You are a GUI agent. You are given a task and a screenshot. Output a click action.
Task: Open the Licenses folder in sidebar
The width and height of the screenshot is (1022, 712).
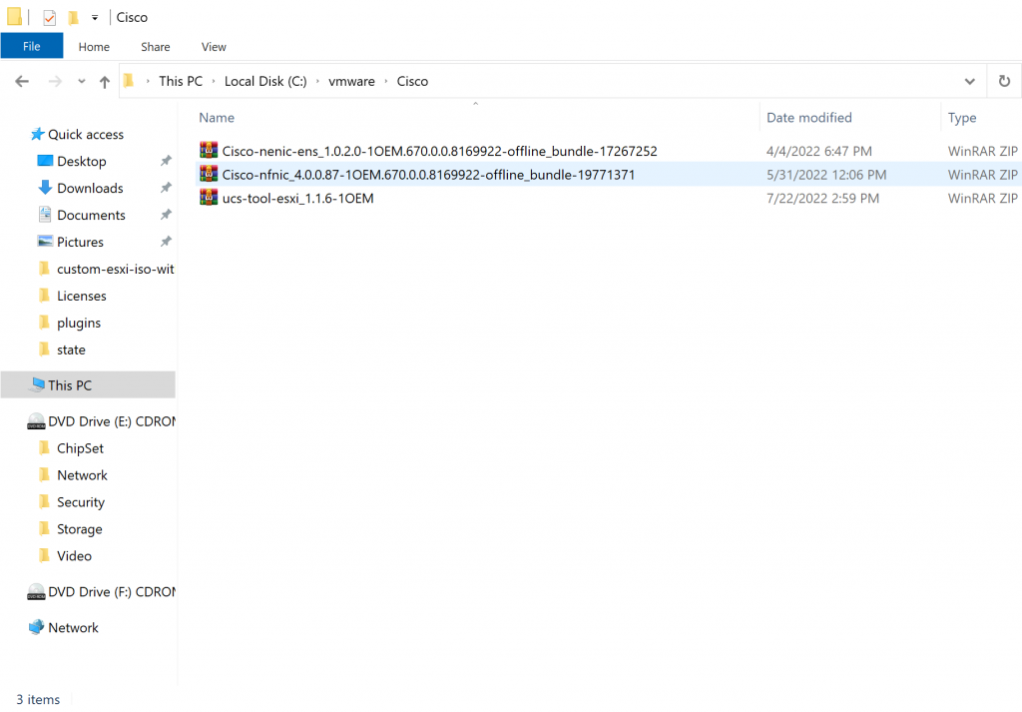pyautogui.click(x=81, y=296)
